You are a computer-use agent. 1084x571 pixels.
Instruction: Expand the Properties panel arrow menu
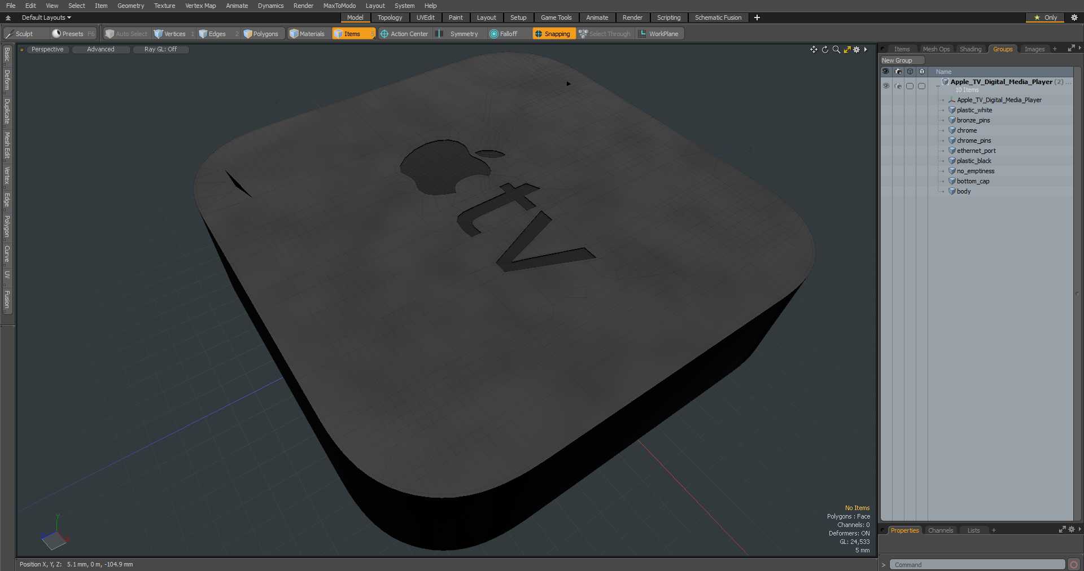point(1079,529)
